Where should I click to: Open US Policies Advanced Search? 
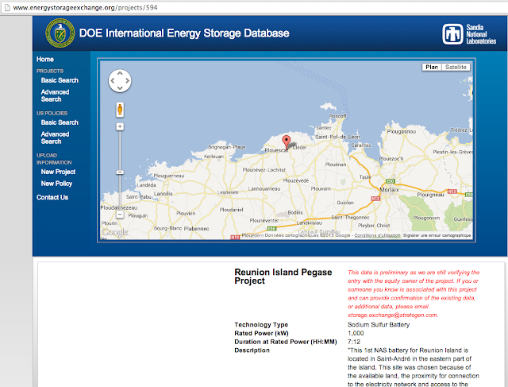point(55,137)
